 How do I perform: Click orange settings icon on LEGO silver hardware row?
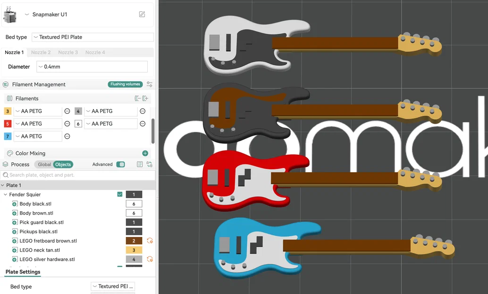pyautogui.click(x=150, y=259)
